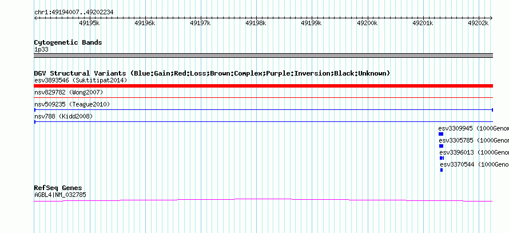The height and width of the screenshot is (233, 509).
Task: Click the thin red nsv829782 variant line
Action: tap(263, 97)
